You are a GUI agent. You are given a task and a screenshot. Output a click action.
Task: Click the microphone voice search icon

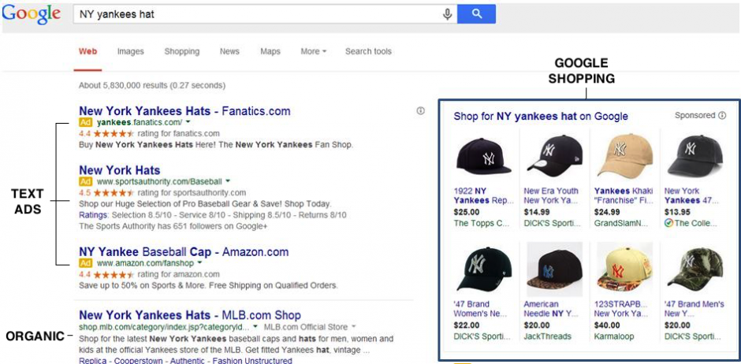click(448, 14)
